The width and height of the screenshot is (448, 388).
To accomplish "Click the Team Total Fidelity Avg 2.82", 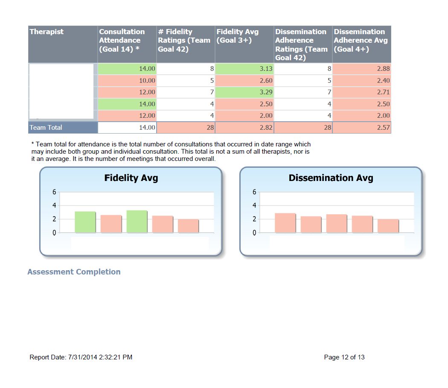I will pos(244,128).
